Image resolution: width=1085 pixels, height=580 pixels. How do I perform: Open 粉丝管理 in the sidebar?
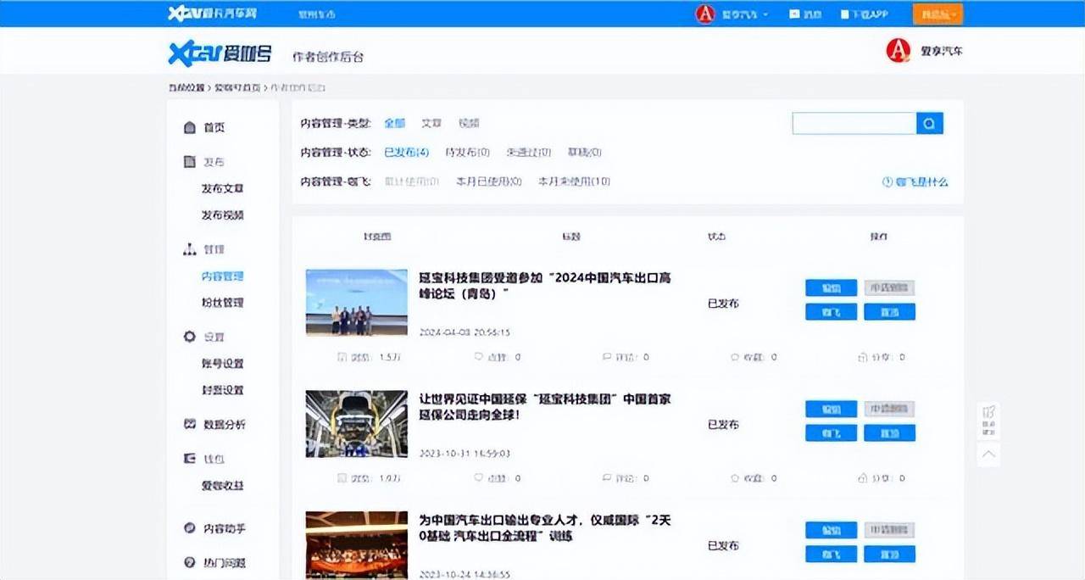pyautogui.click(x=222, y=303)
